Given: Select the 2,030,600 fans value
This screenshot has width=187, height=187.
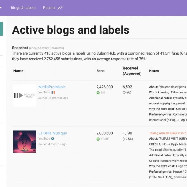Looking at the screenshot, I should pos(104,133).
